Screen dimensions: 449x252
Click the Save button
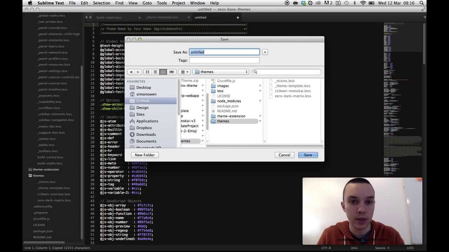click(x=308, y=155)
